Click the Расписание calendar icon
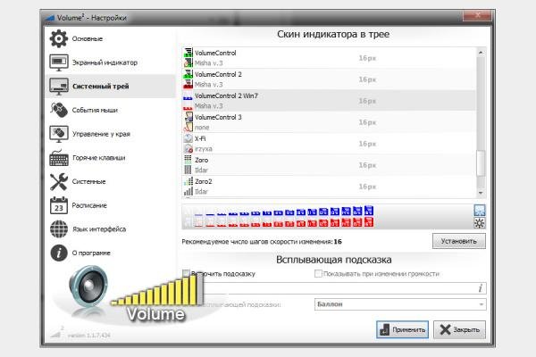Screen dimensions: 536x357 tap(59, 205)
